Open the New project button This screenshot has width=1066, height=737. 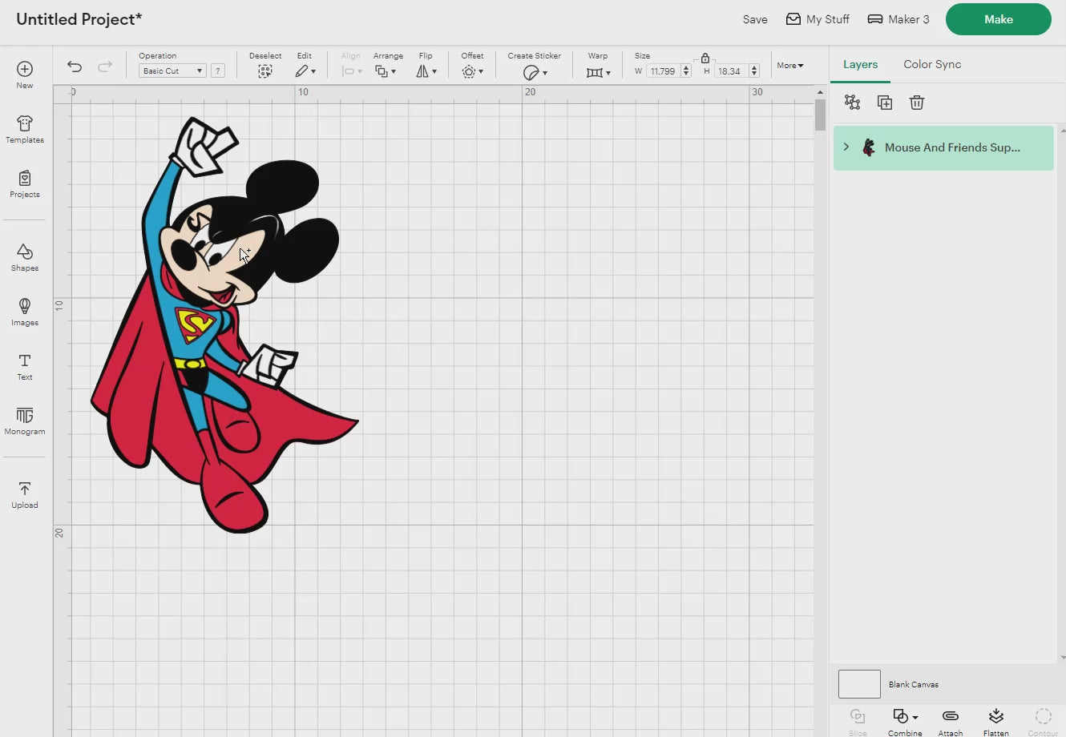coord(25,75)
